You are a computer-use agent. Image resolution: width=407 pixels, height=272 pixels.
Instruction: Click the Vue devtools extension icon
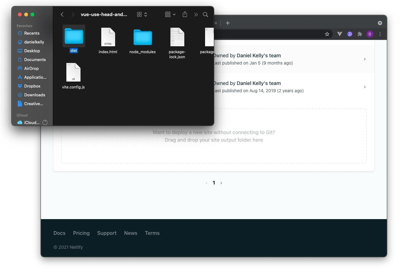click(340, 34)
